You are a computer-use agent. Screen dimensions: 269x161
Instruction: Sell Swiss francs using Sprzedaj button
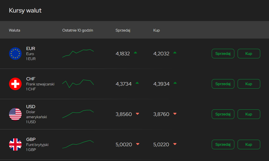(x=223, y=84)
